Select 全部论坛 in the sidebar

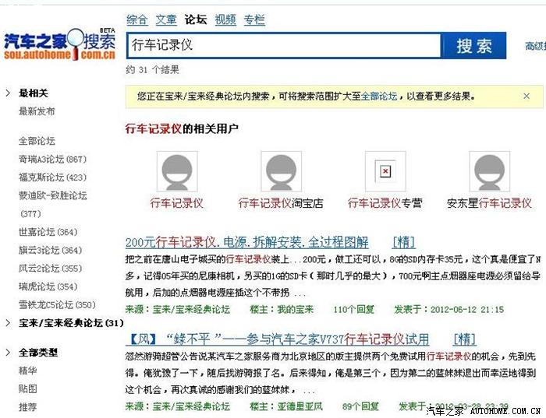(x=37, y=141)
